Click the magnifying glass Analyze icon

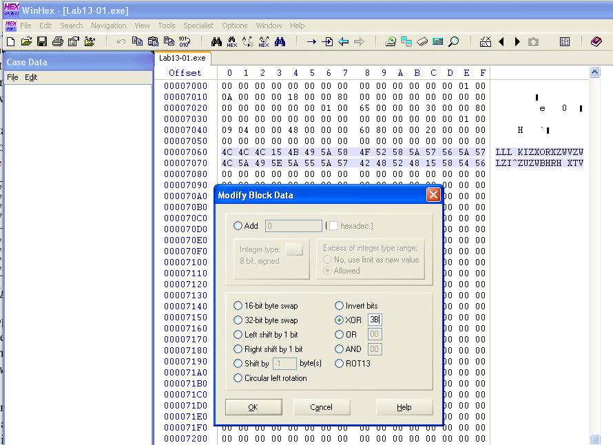point(453,41)
